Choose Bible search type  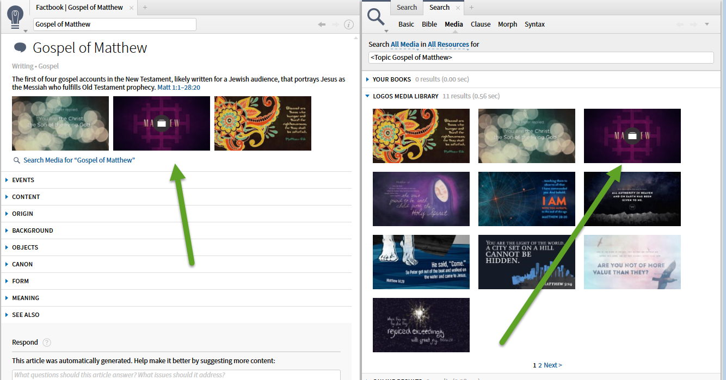(x=429, y=24)
